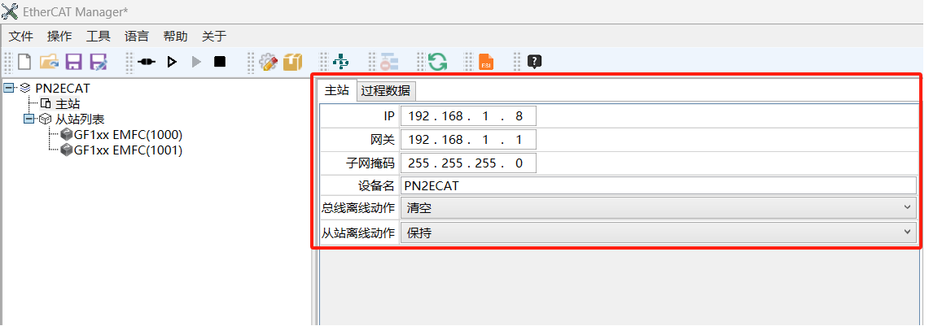Open the 总线离线动作 dropdown

point(659,208)
